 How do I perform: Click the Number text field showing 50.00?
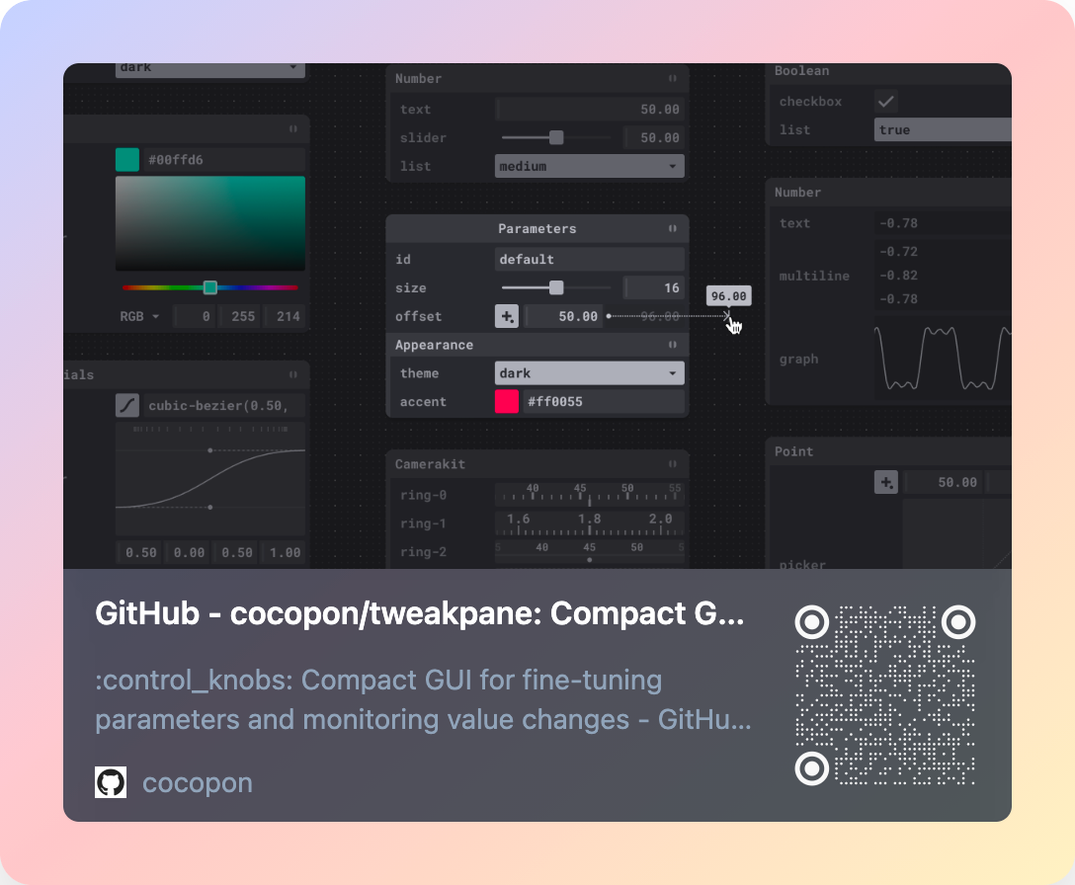[590, 109]
